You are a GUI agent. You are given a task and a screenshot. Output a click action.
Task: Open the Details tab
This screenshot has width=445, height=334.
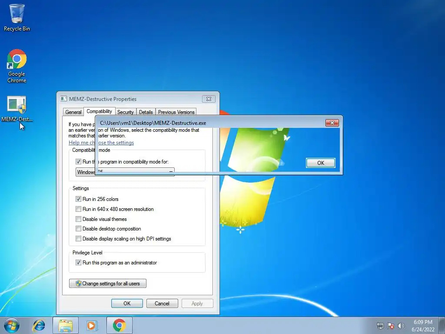tap(146, 112)
